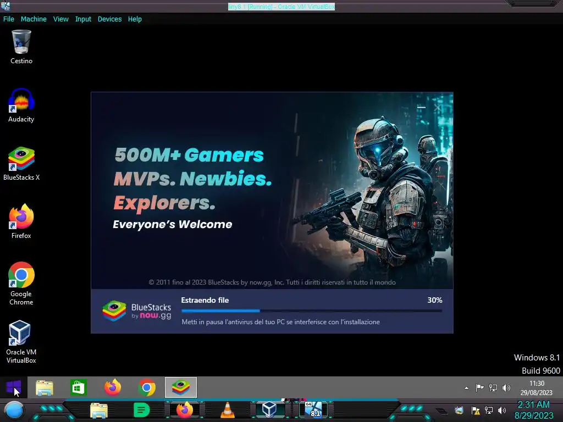Open VLC media player in host taskbar
The width and height of the screenshot is (563, 422).
tap(227, 410)
